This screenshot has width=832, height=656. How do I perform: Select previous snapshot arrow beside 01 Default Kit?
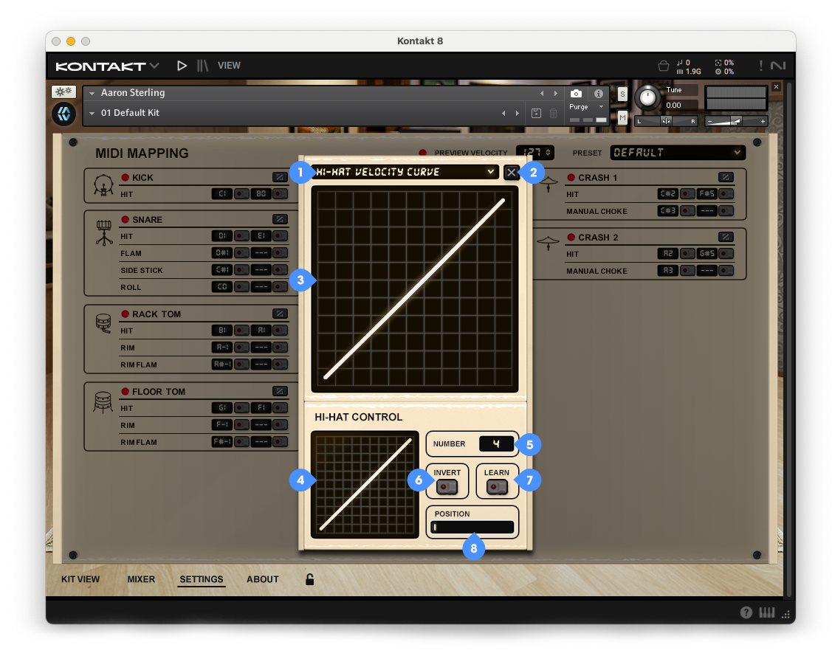(x=503, y=114)
